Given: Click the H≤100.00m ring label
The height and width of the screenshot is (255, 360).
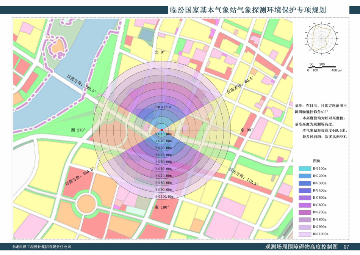Looking at the screenshot, I should [x=164, y=197].
